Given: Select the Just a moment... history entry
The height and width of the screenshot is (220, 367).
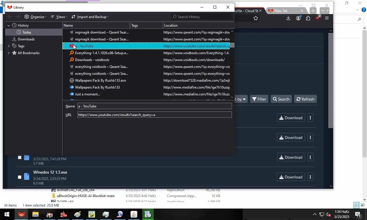Looking at the screenshot, I should pyautogui.click(x=146, y=94).
